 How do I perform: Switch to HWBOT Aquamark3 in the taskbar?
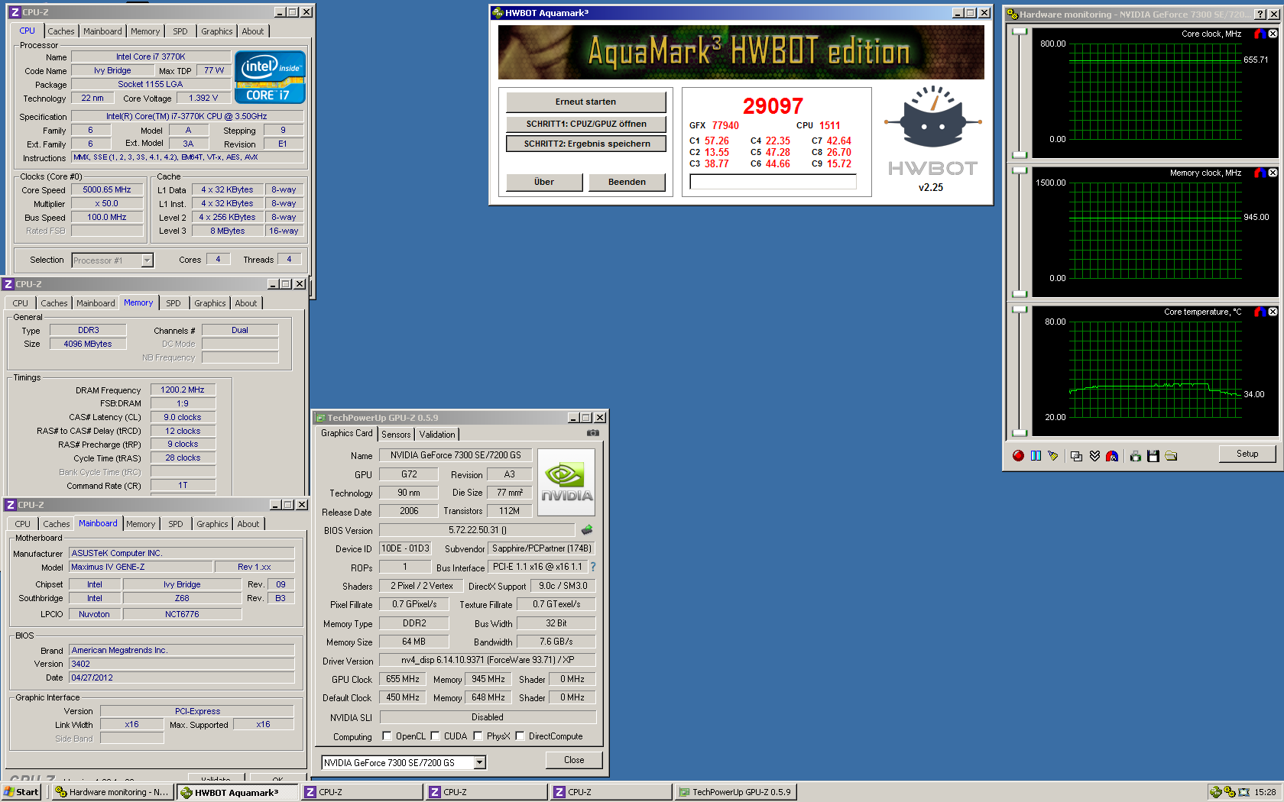coord(237,792)
